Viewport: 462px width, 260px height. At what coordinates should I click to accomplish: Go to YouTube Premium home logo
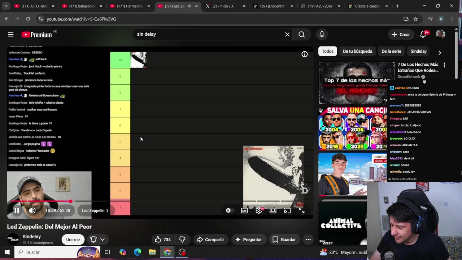[37, 35]
